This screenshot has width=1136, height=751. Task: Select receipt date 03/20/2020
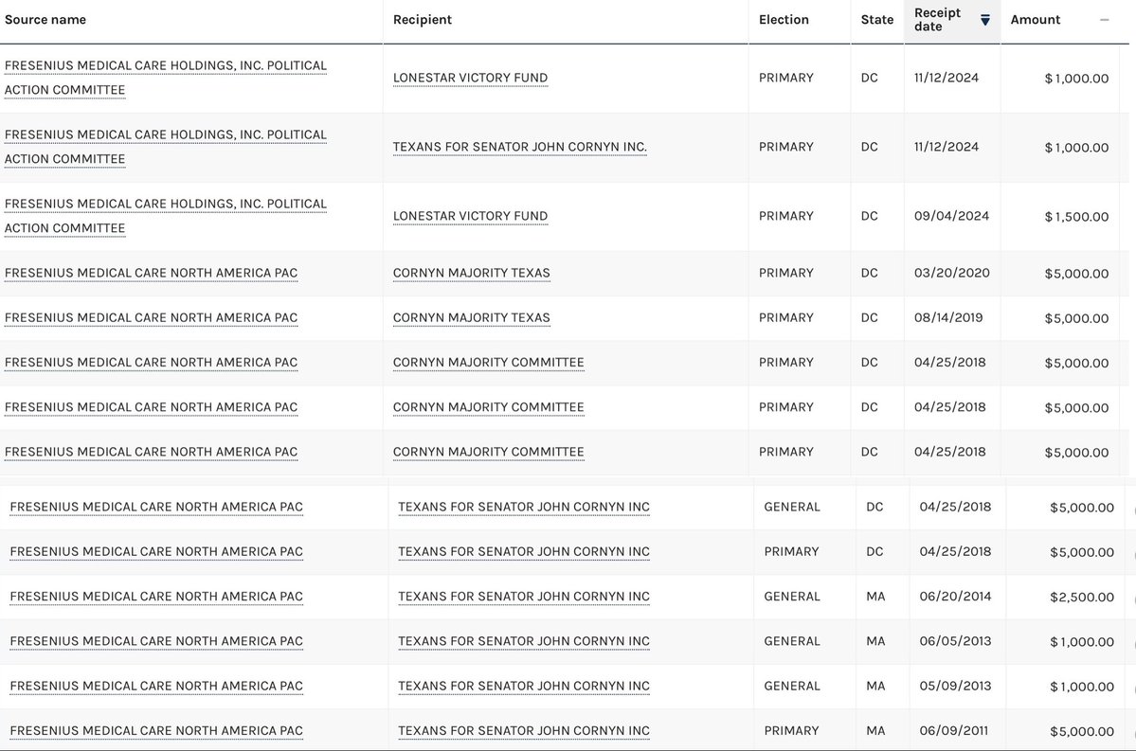tap(951, 273)
